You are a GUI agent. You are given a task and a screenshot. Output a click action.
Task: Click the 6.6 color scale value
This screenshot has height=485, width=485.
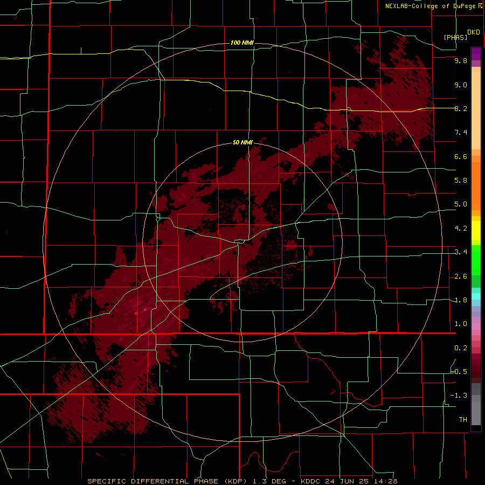point(461,156)
